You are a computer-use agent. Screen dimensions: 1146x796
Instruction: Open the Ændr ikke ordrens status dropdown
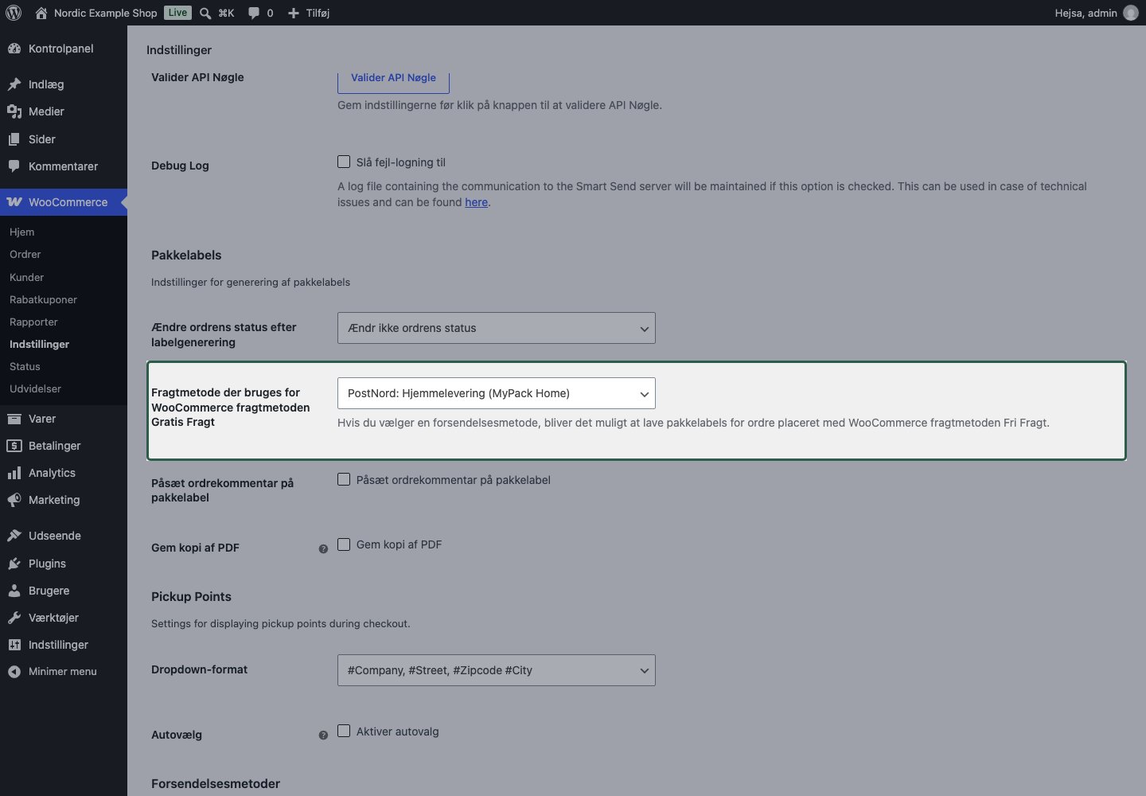[497, 328]
